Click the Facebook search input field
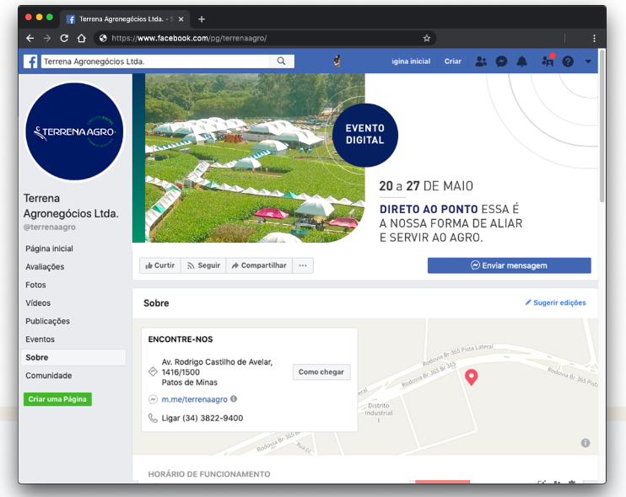 click(x=155, y=61)
